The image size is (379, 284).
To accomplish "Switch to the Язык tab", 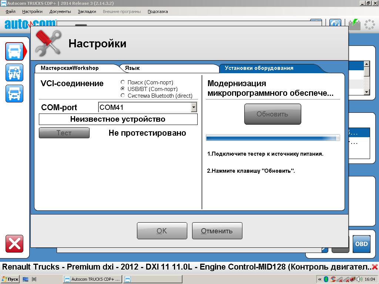I will pos(169,68).
